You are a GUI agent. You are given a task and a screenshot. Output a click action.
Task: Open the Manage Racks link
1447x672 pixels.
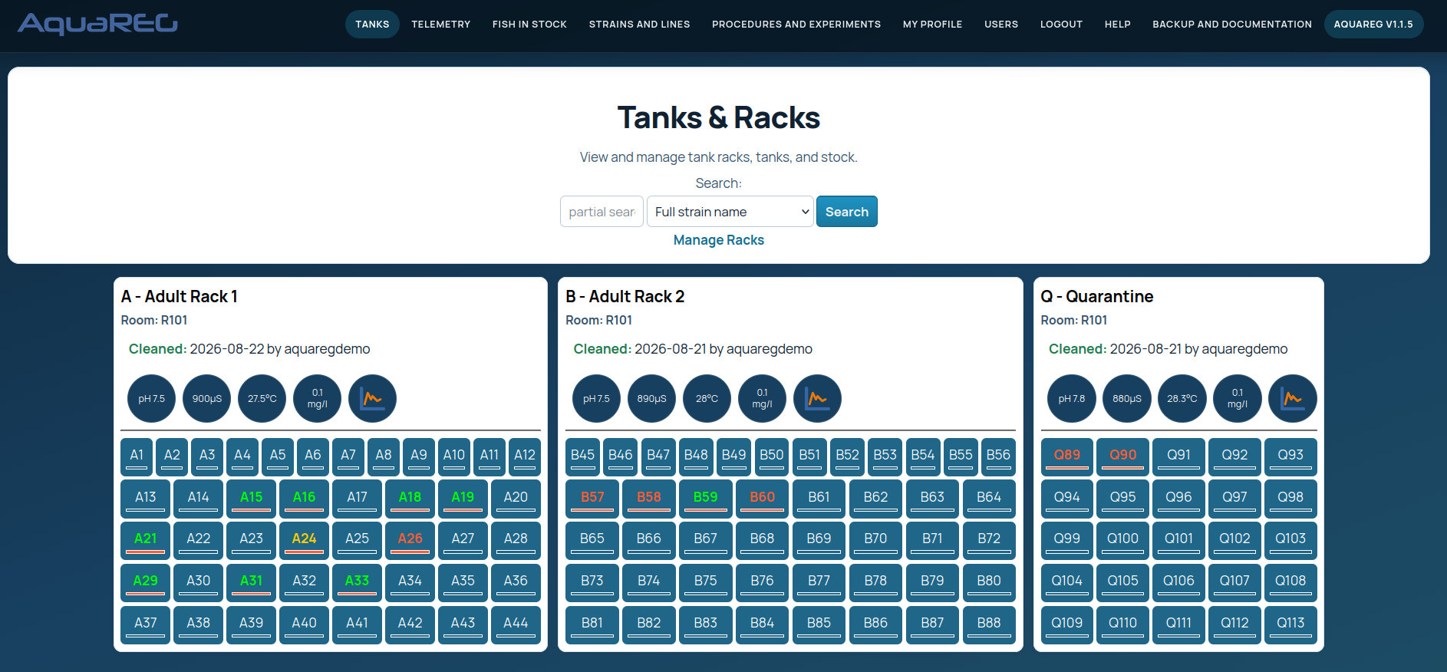(x=719, y=240)
